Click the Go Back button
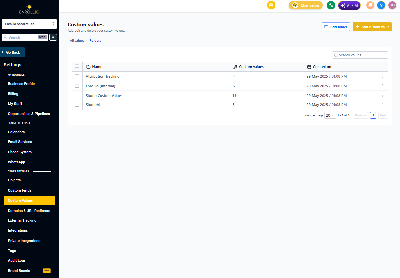The width and height of the screenshot is (400, 278). (12, 52)
